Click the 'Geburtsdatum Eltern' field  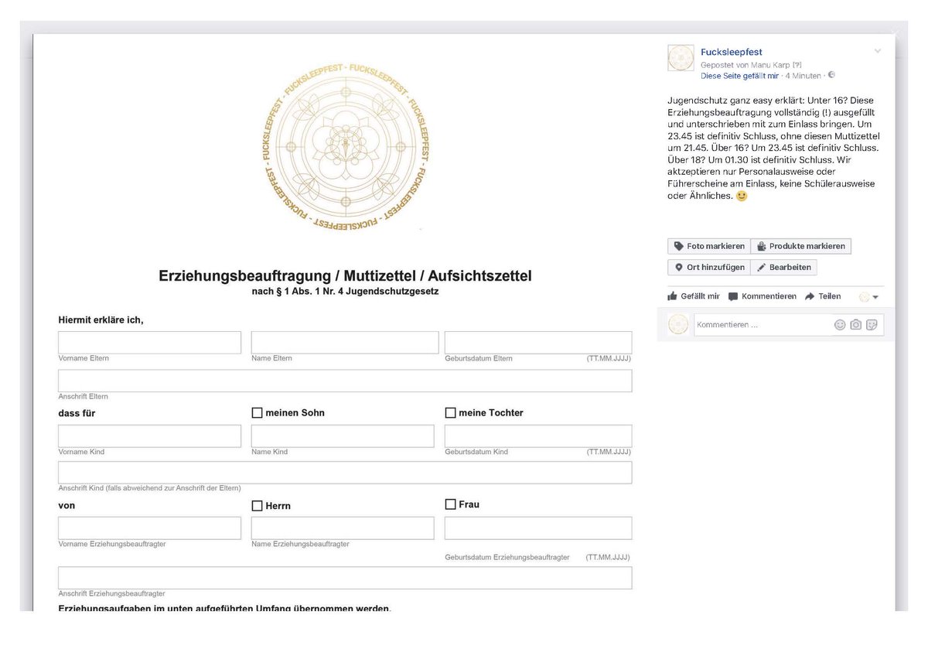click(538, 343)
